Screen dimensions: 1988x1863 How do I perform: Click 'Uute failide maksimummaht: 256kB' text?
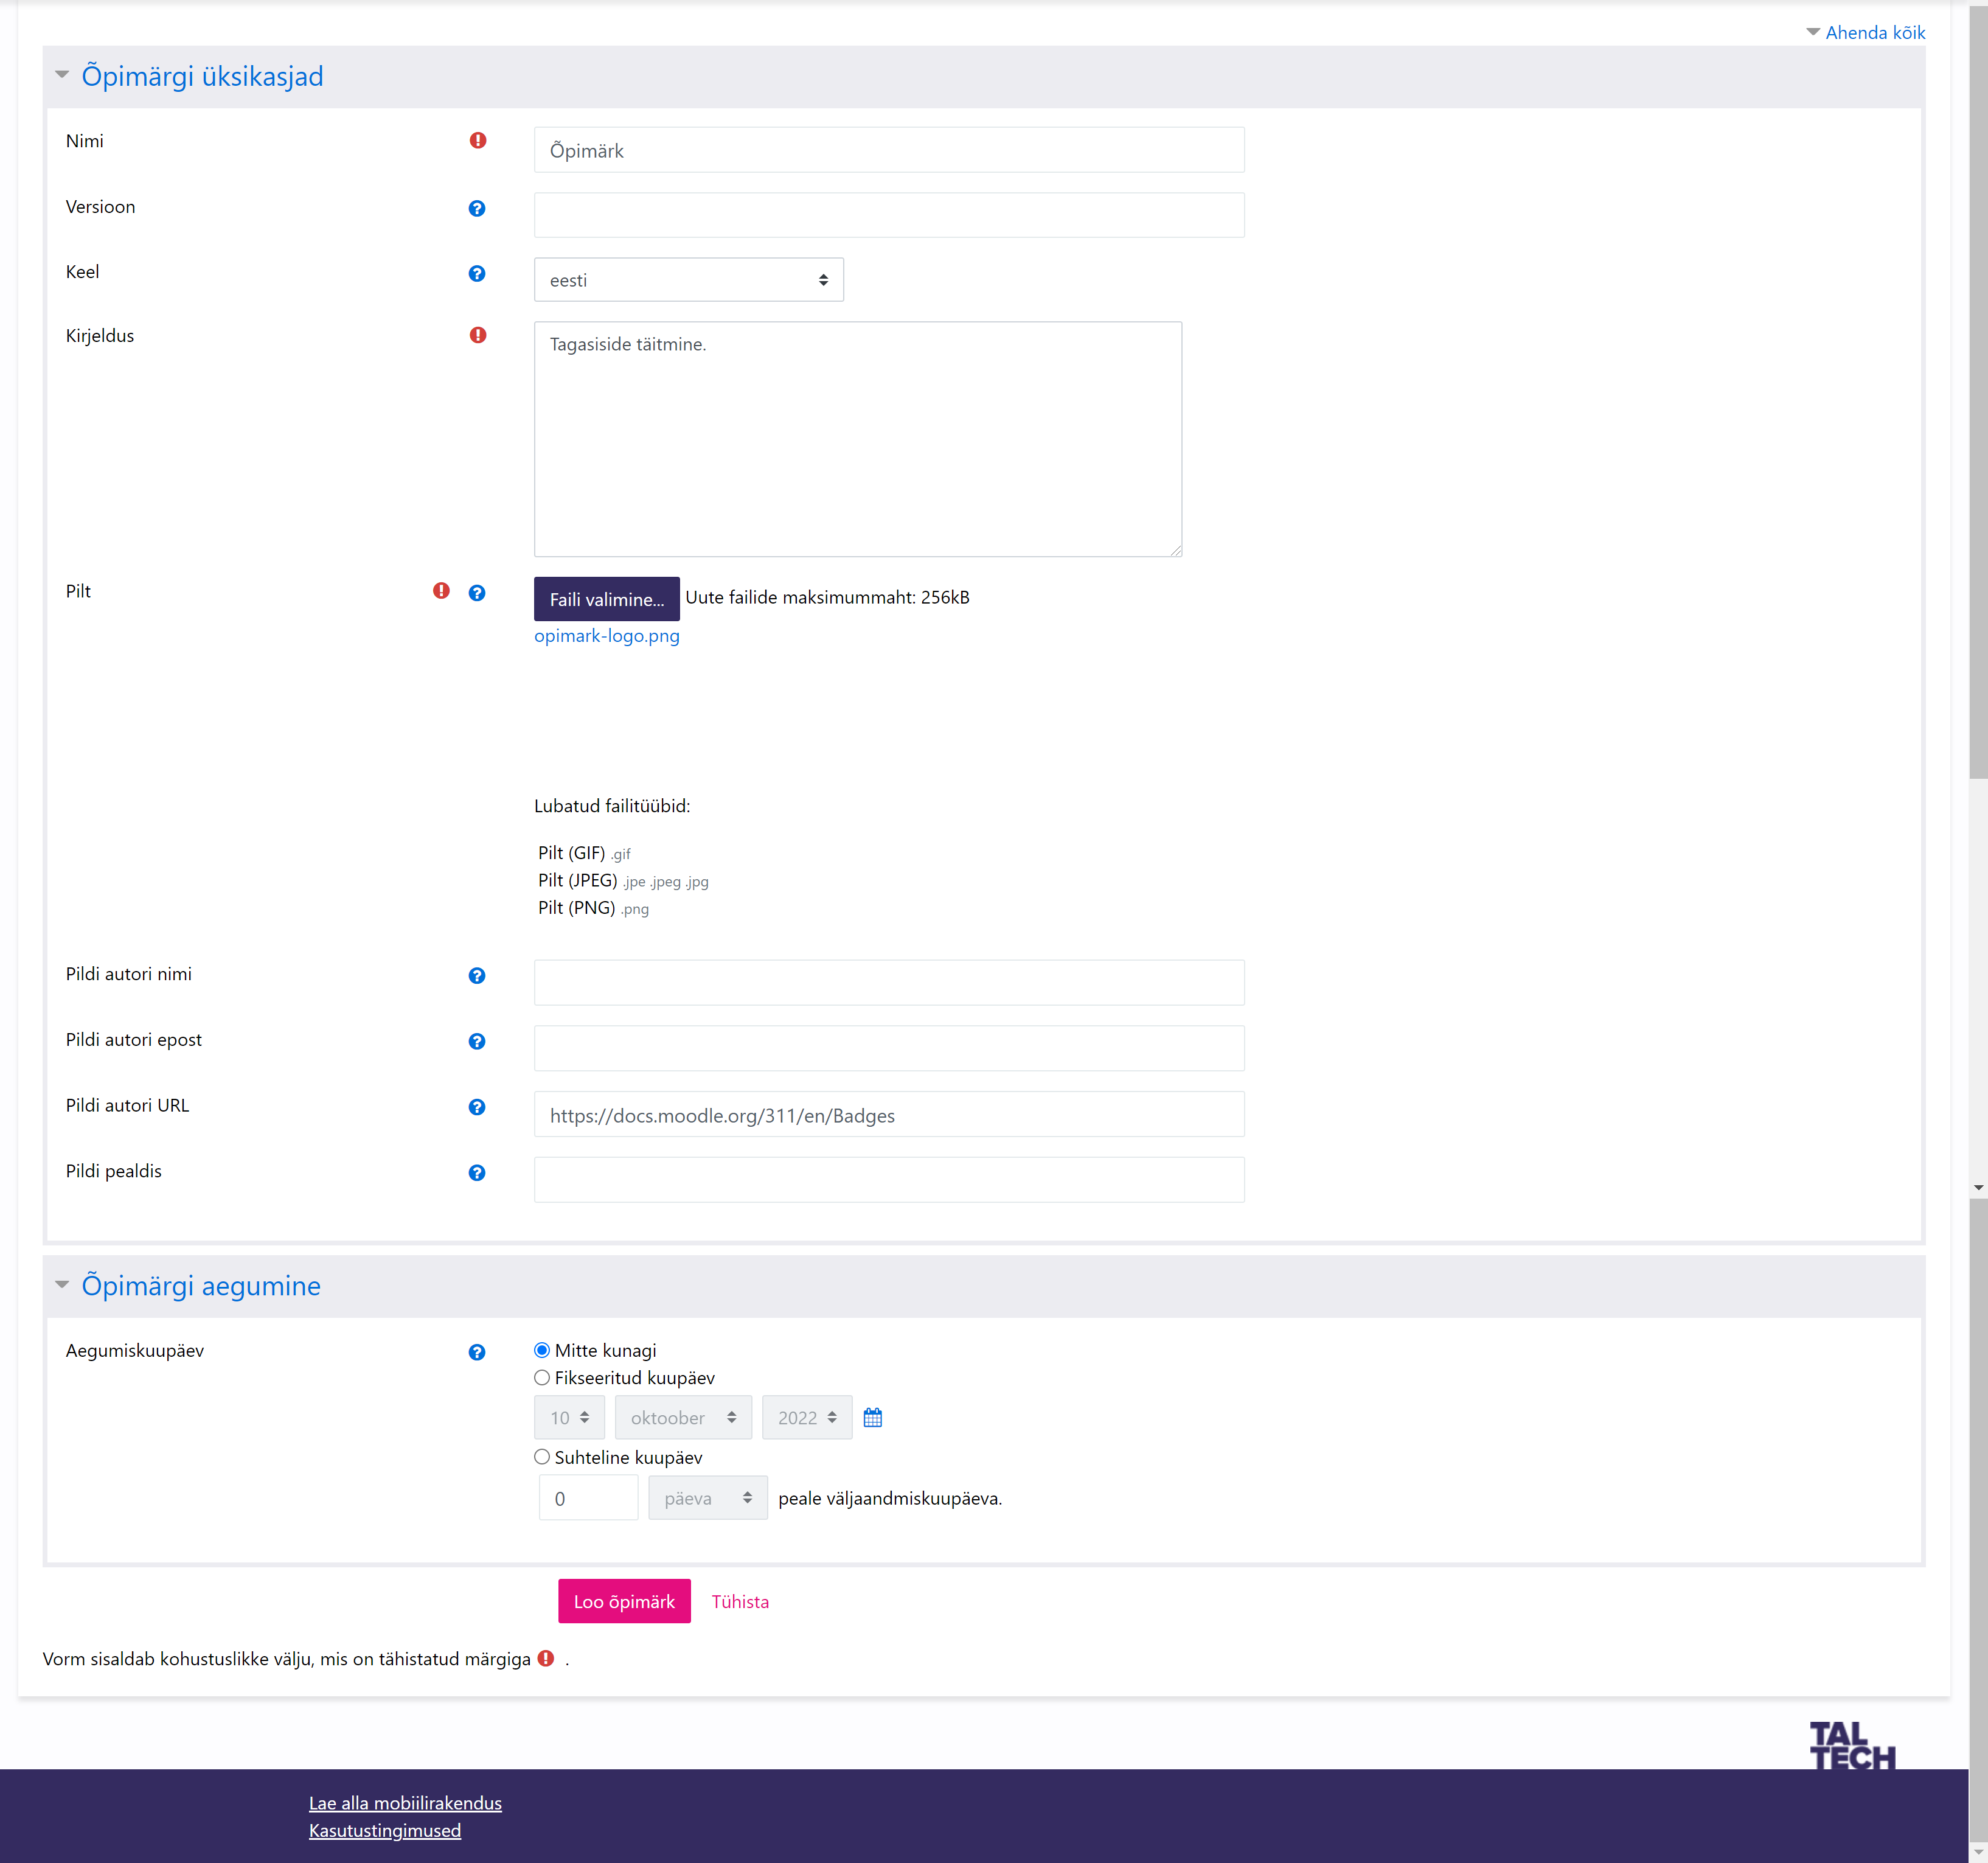pos(827,597)
